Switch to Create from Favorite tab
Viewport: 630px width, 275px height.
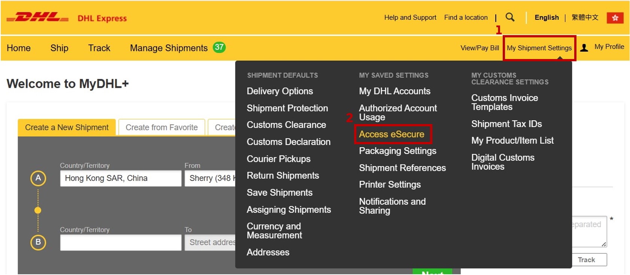161,127
